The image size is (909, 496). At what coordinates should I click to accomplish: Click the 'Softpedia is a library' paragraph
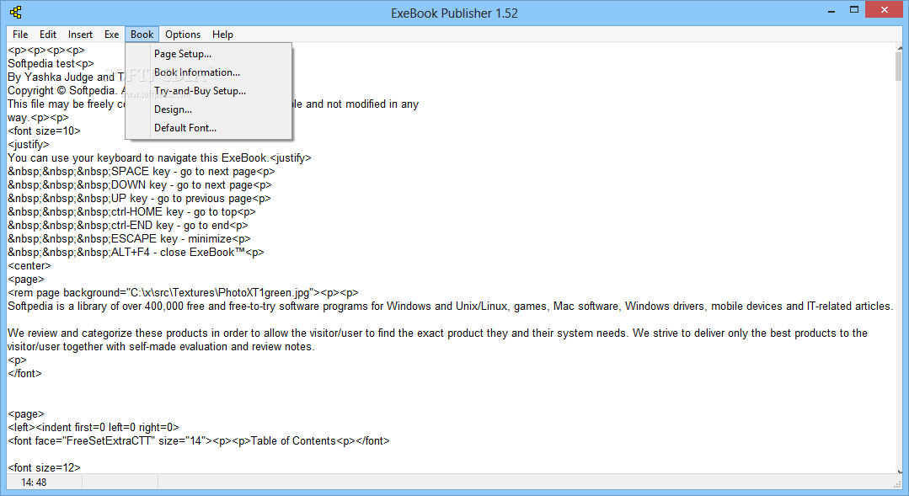[451, 306]
